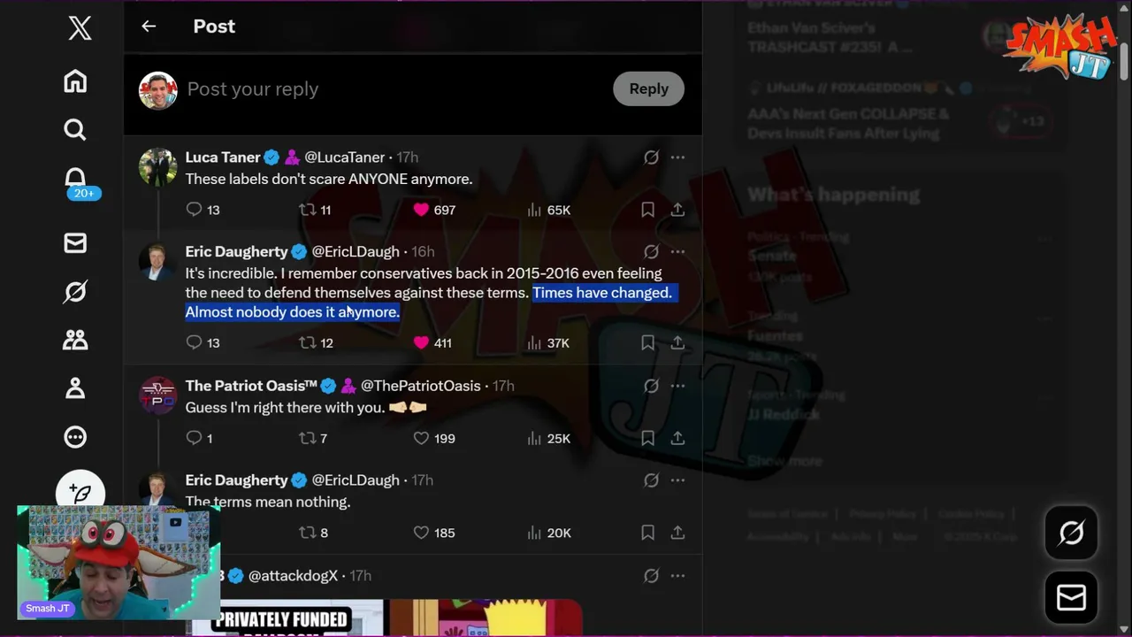Image resolution: width=1132 pixels, height=637 pixels.
Task: Open the X home logo
Action: pos(80,27)
